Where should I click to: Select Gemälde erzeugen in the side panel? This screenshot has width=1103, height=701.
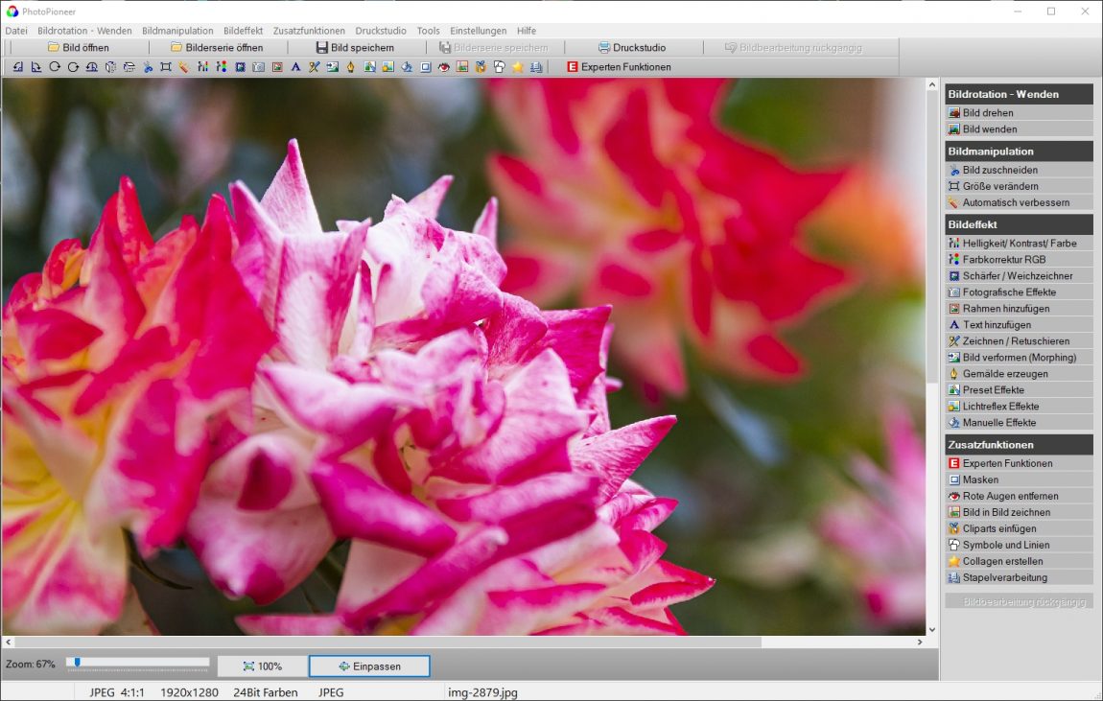click(x=1004, y=374)
